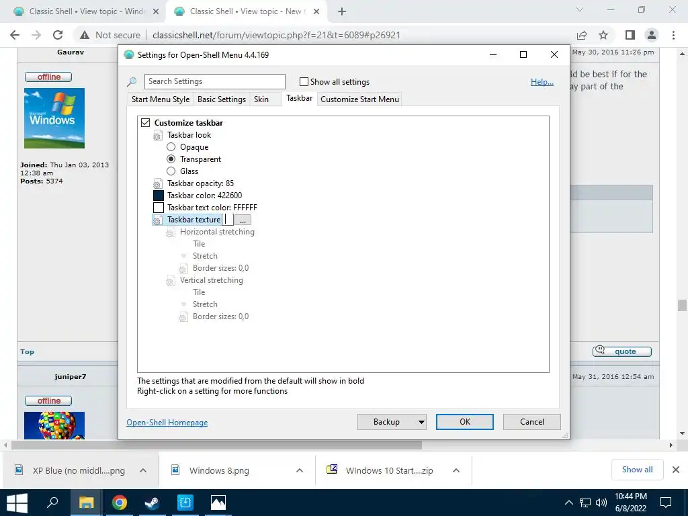Viewport: 688px width, 516px height.
Task: Click the icon beside horizontal Border sizes
Action: pos(183,269)
